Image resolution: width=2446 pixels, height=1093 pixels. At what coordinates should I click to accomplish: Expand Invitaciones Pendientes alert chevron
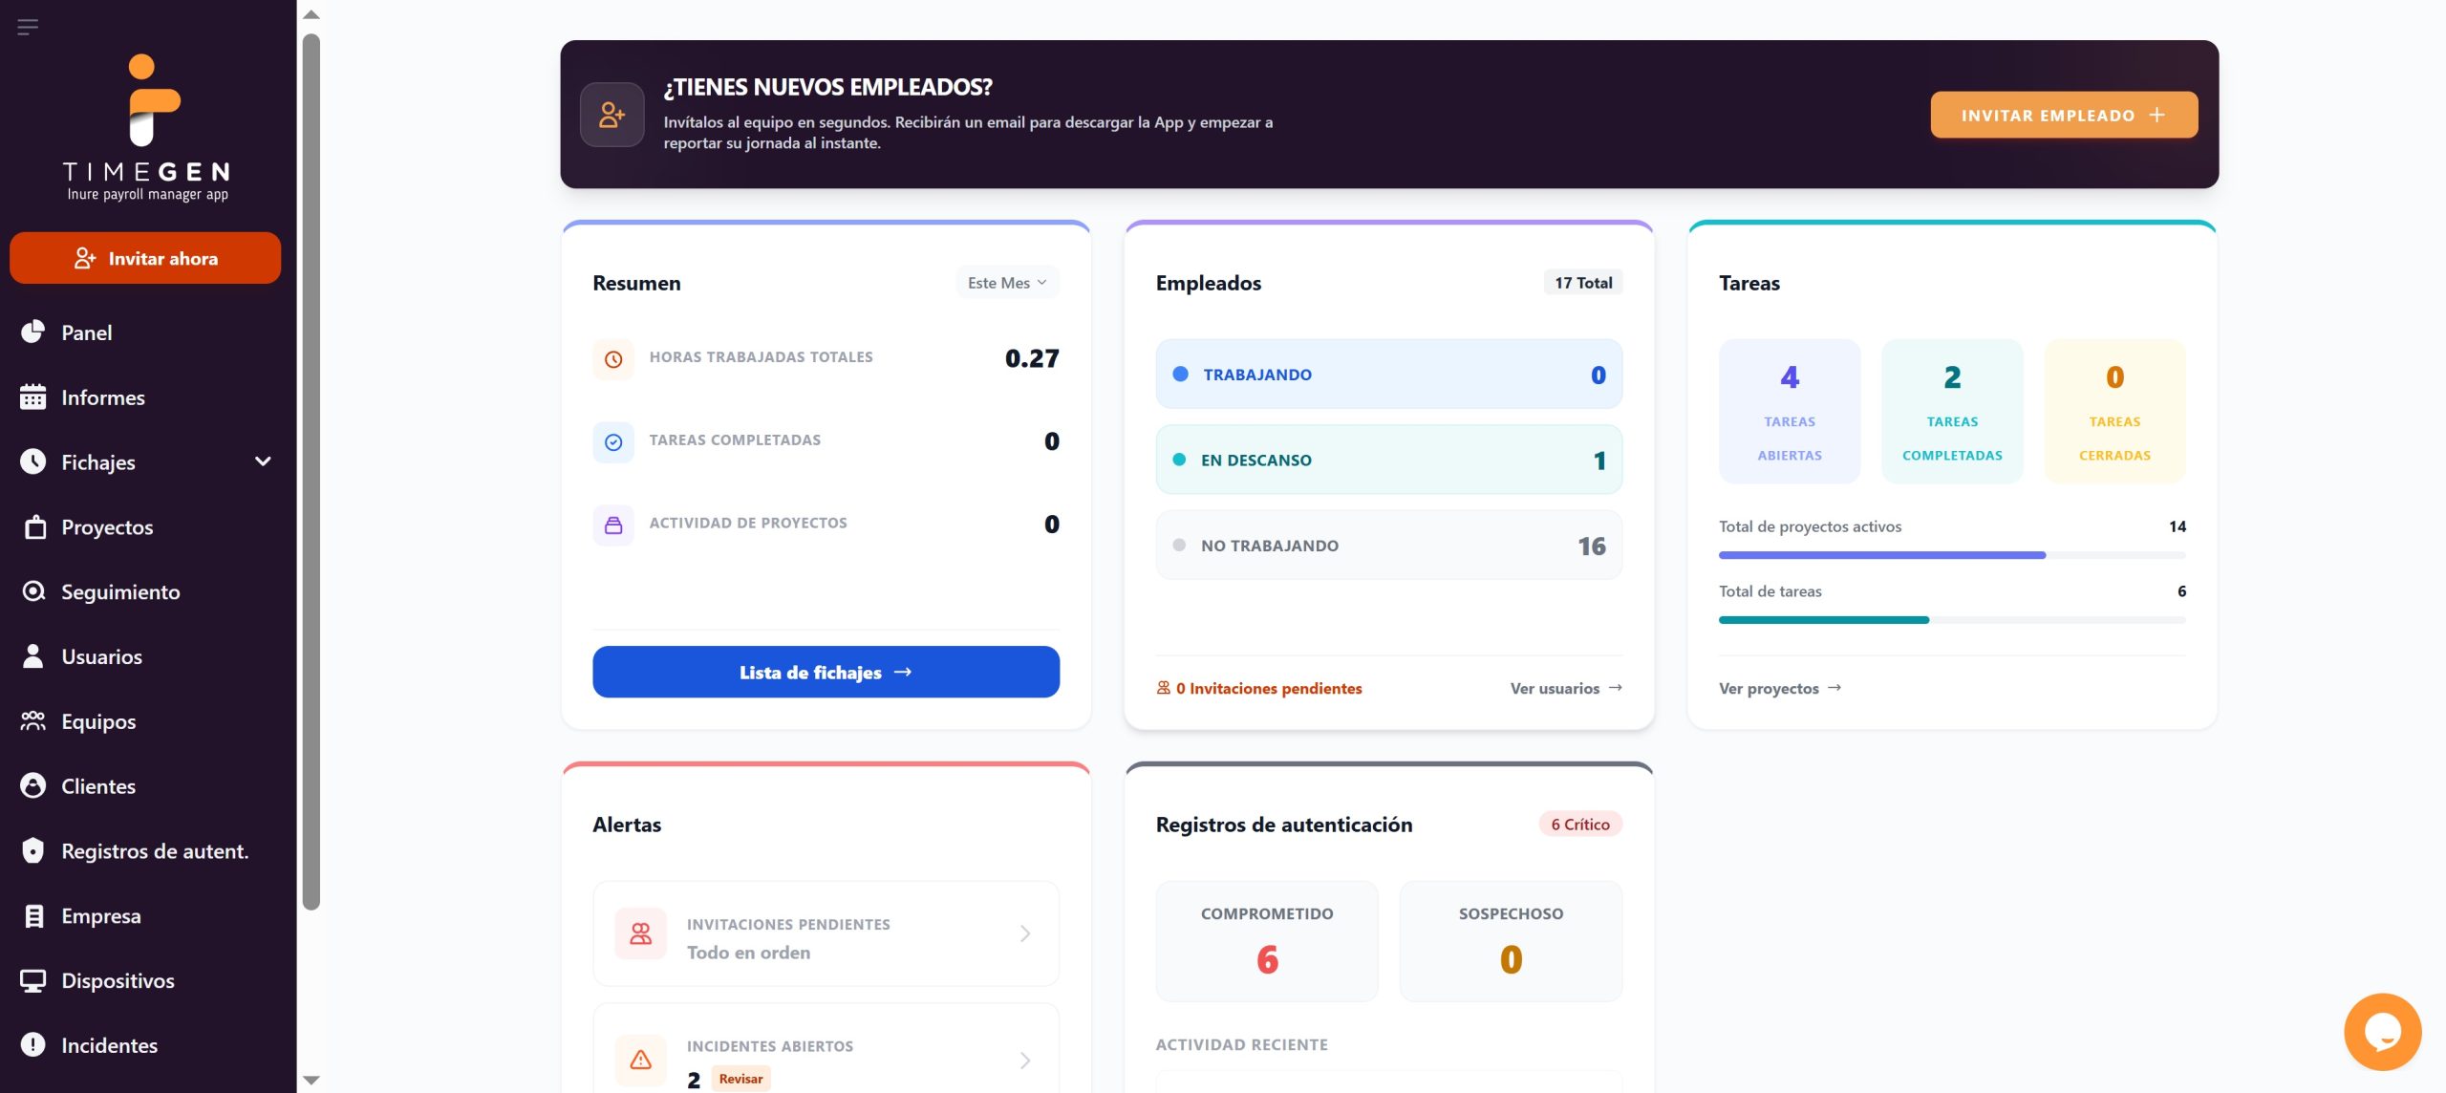tap(1025, 933)
